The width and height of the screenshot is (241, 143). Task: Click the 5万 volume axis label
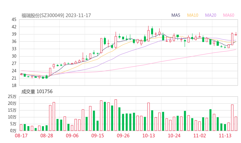13,124
